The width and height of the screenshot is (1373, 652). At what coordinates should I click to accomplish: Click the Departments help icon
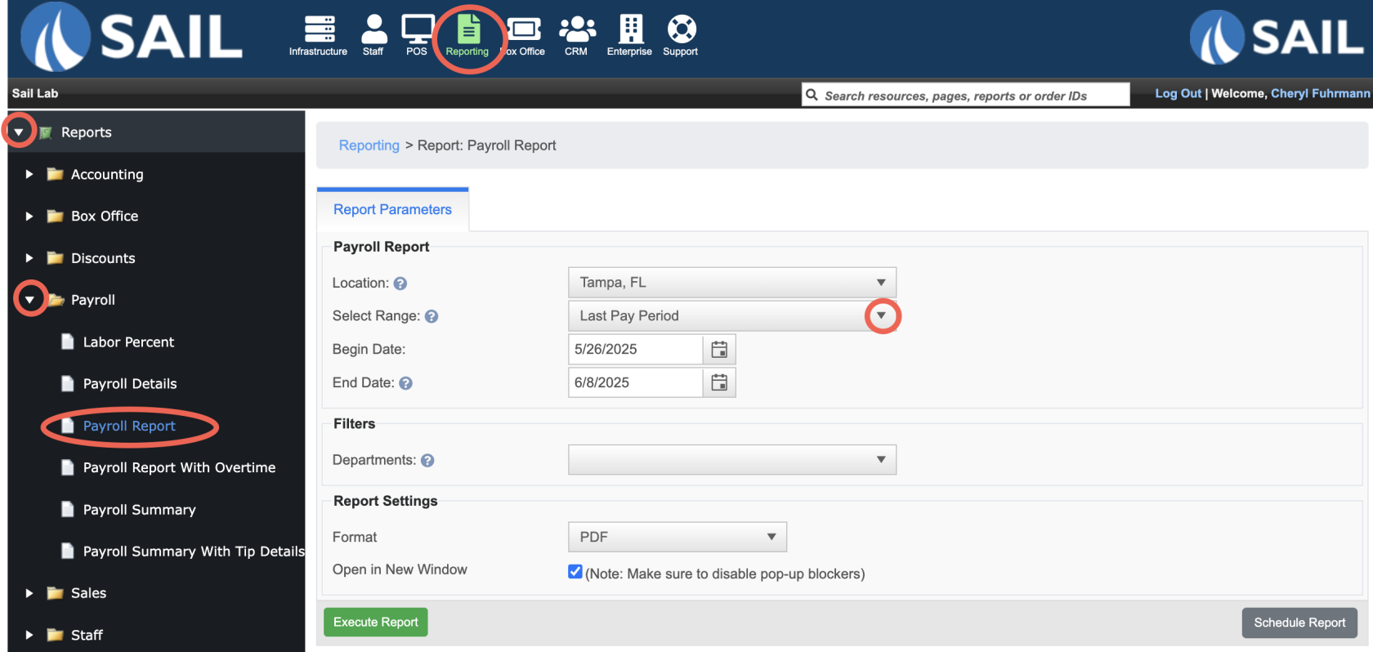[427, 461]
